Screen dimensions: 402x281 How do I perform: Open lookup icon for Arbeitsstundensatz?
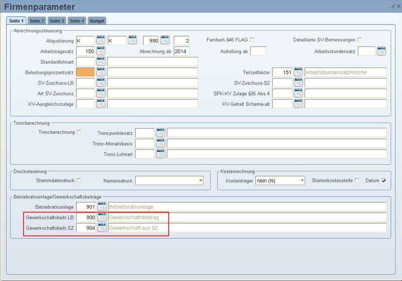[381, 51]
